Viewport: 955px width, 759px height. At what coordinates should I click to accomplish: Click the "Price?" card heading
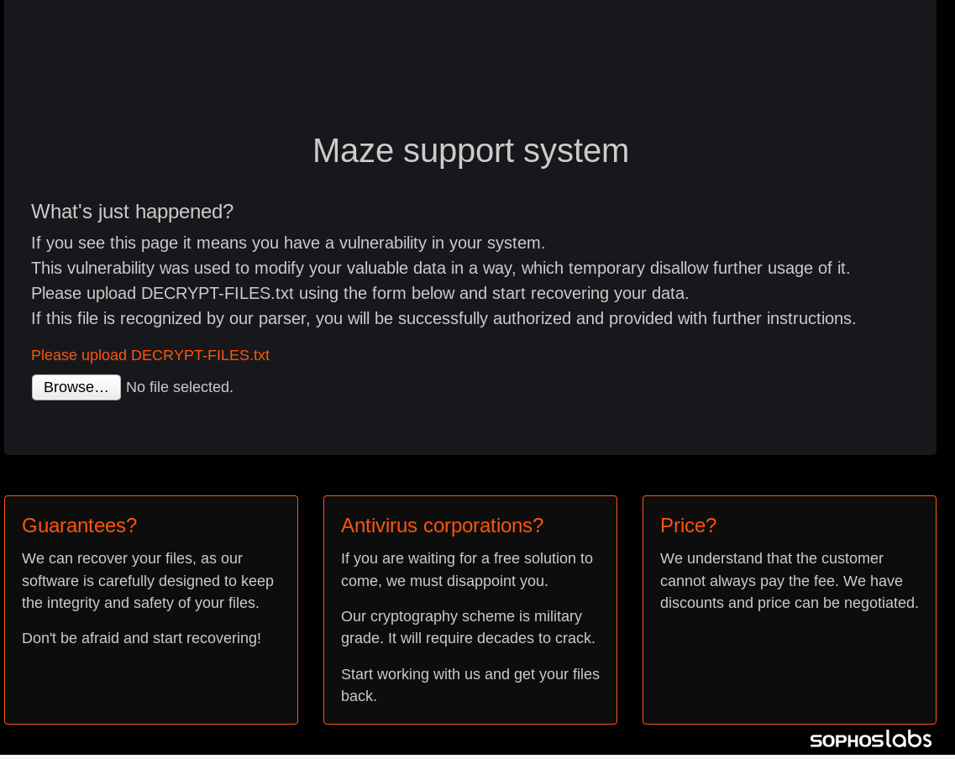[x=688, y=526]
